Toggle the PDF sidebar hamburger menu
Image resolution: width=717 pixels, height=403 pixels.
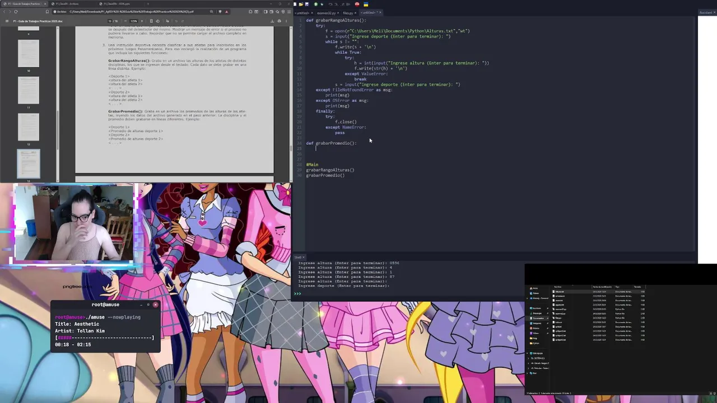7,21
